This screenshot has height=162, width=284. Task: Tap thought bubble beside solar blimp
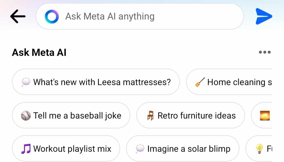point(140,149)
